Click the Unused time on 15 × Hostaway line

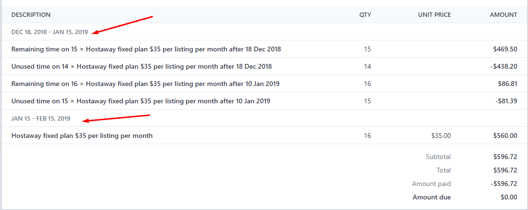[141, 101]
